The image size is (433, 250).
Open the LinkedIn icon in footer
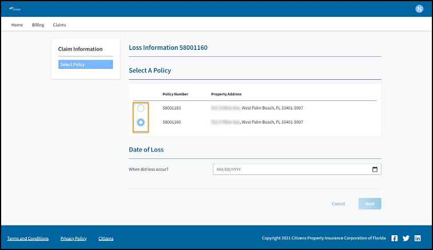click(418, 238)
